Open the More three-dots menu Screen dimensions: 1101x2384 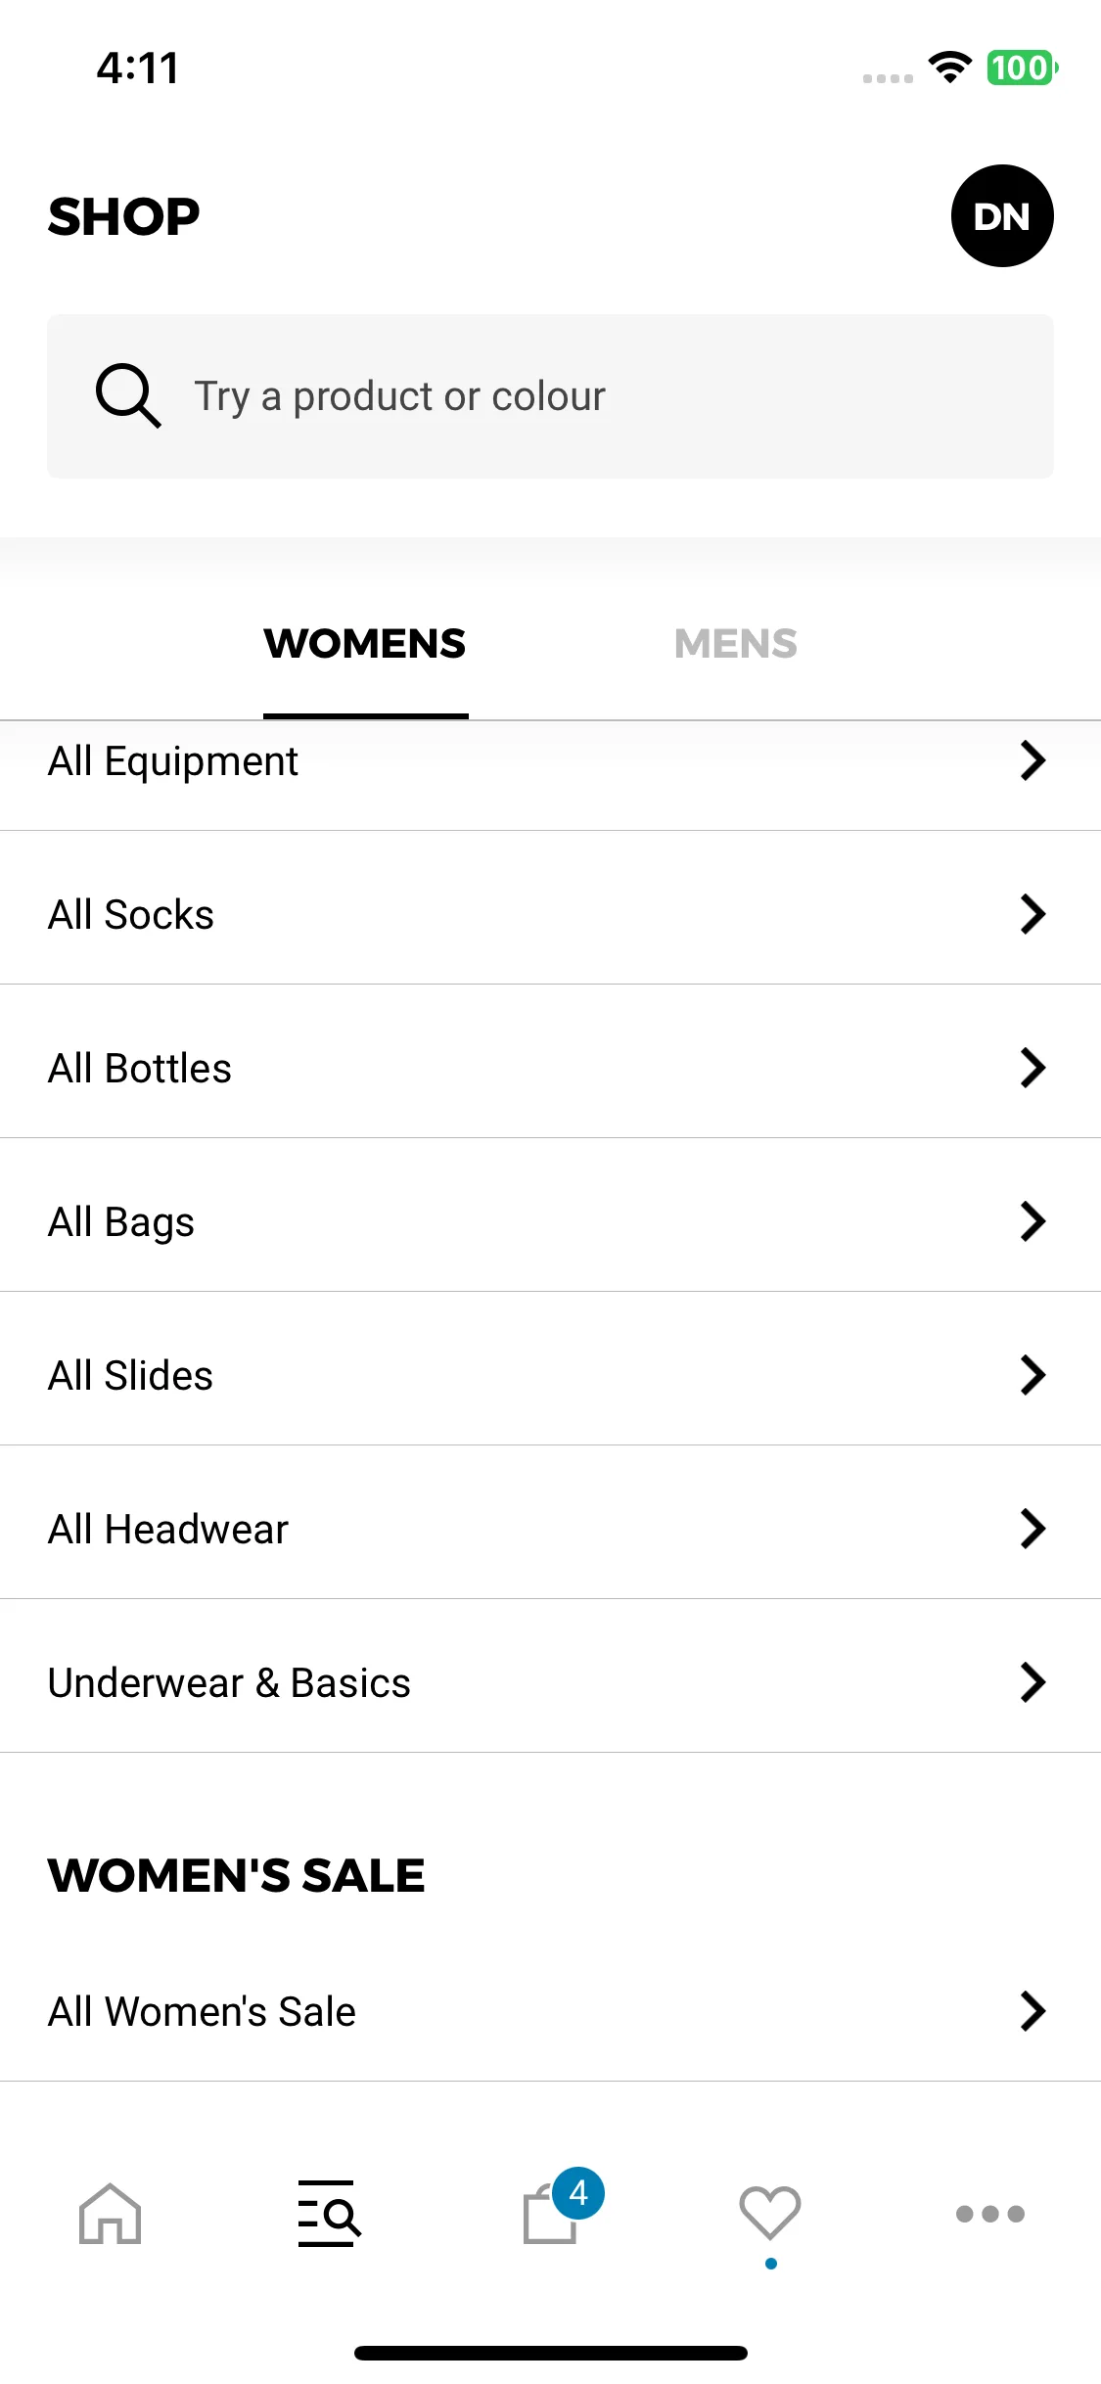point(990,2214)
